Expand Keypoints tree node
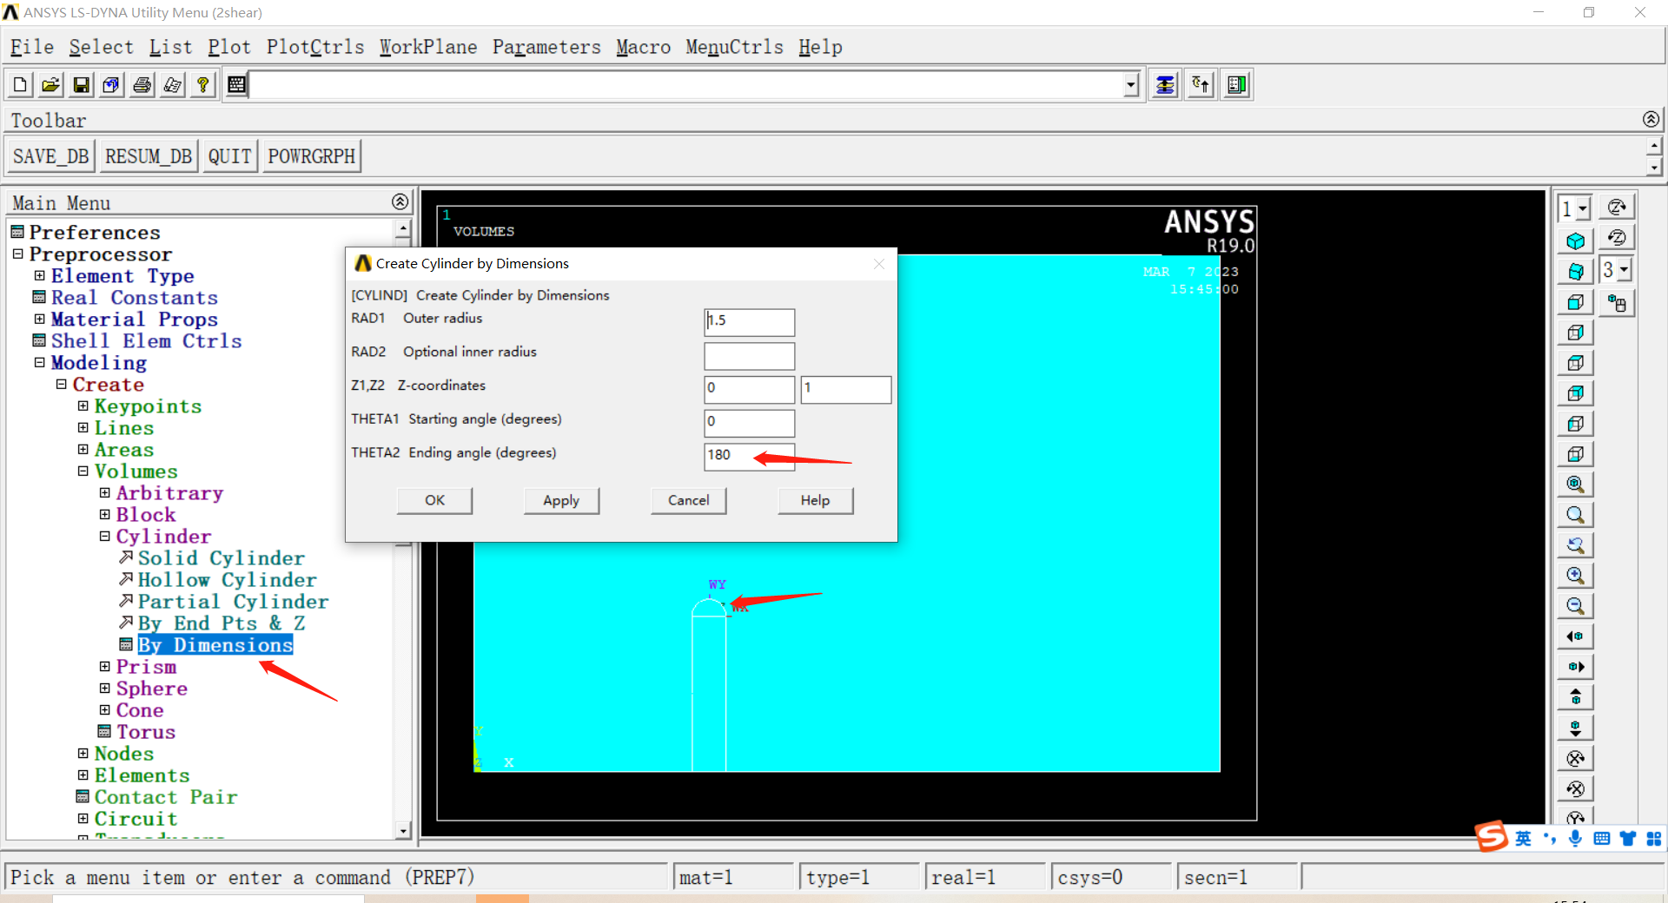1668x903 pixels. click(83, 405)
